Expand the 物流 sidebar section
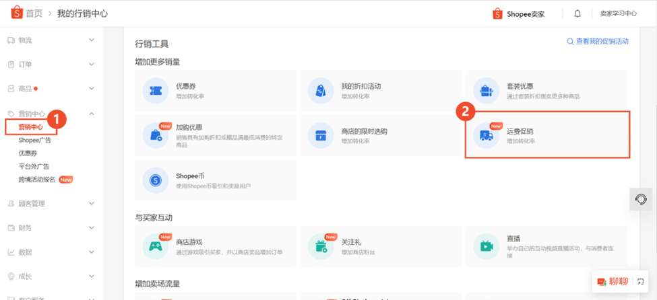This screenshot has height=300, width=657. [51, 40]
